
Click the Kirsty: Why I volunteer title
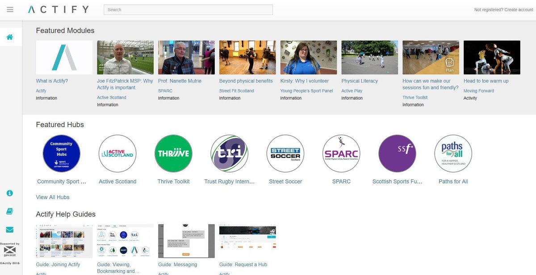[x=305, y=81]
